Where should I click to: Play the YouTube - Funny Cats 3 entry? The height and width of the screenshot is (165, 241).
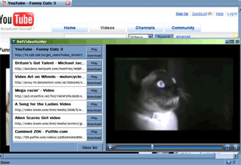[x=94, y=49]
